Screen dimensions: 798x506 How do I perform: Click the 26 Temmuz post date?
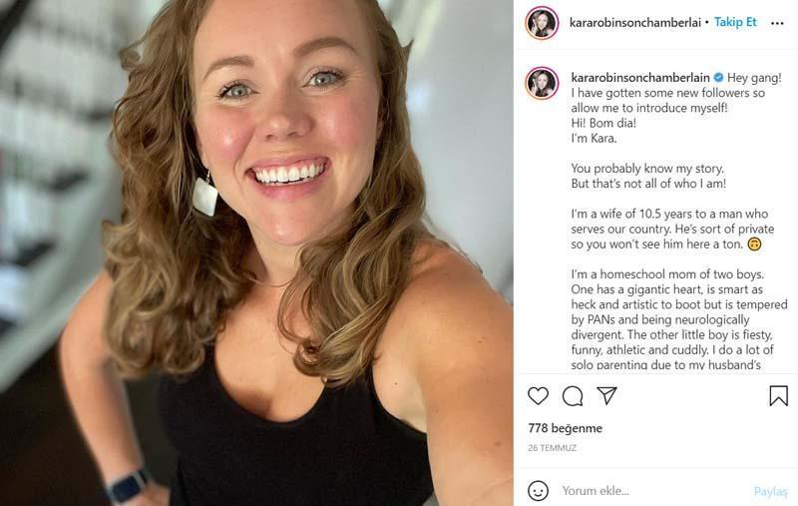pos(552,448)
